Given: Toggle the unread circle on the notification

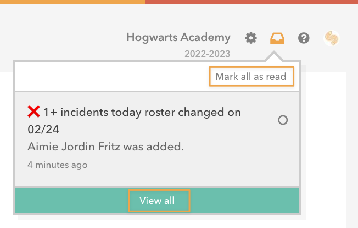Looking at the screenshot, I should (x=283, y=120).
